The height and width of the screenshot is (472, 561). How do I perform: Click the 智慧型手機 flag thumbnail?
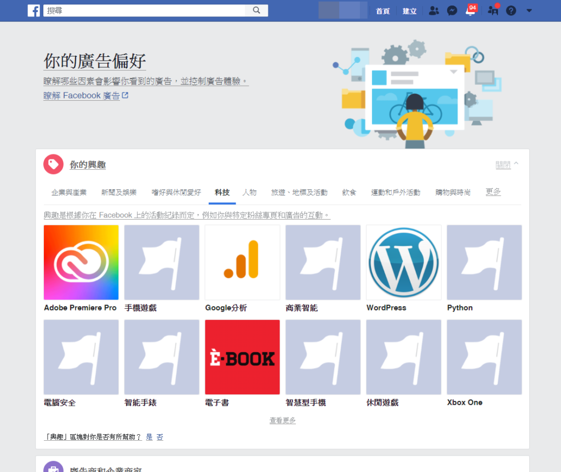click(323, 357)
